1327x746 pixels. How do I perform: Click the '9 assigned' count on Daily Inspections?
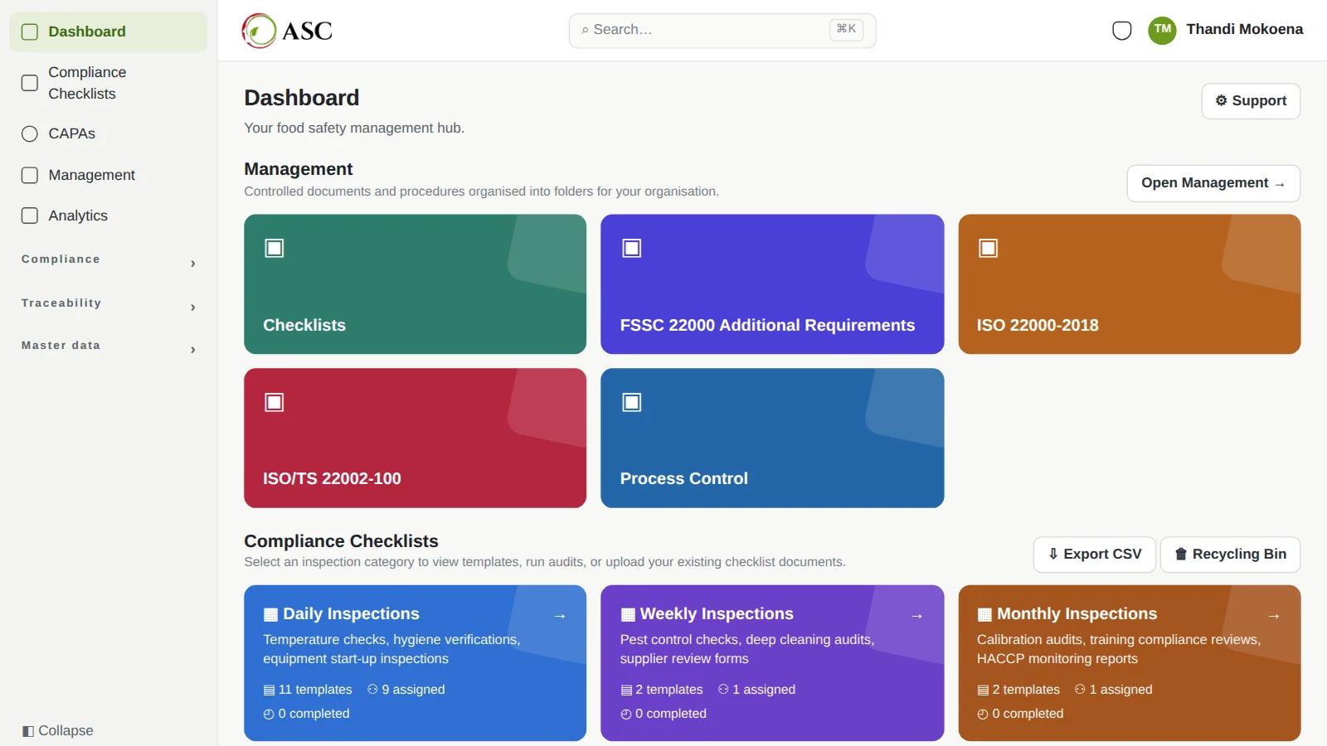pyautogui.click(x=406, y=690)
